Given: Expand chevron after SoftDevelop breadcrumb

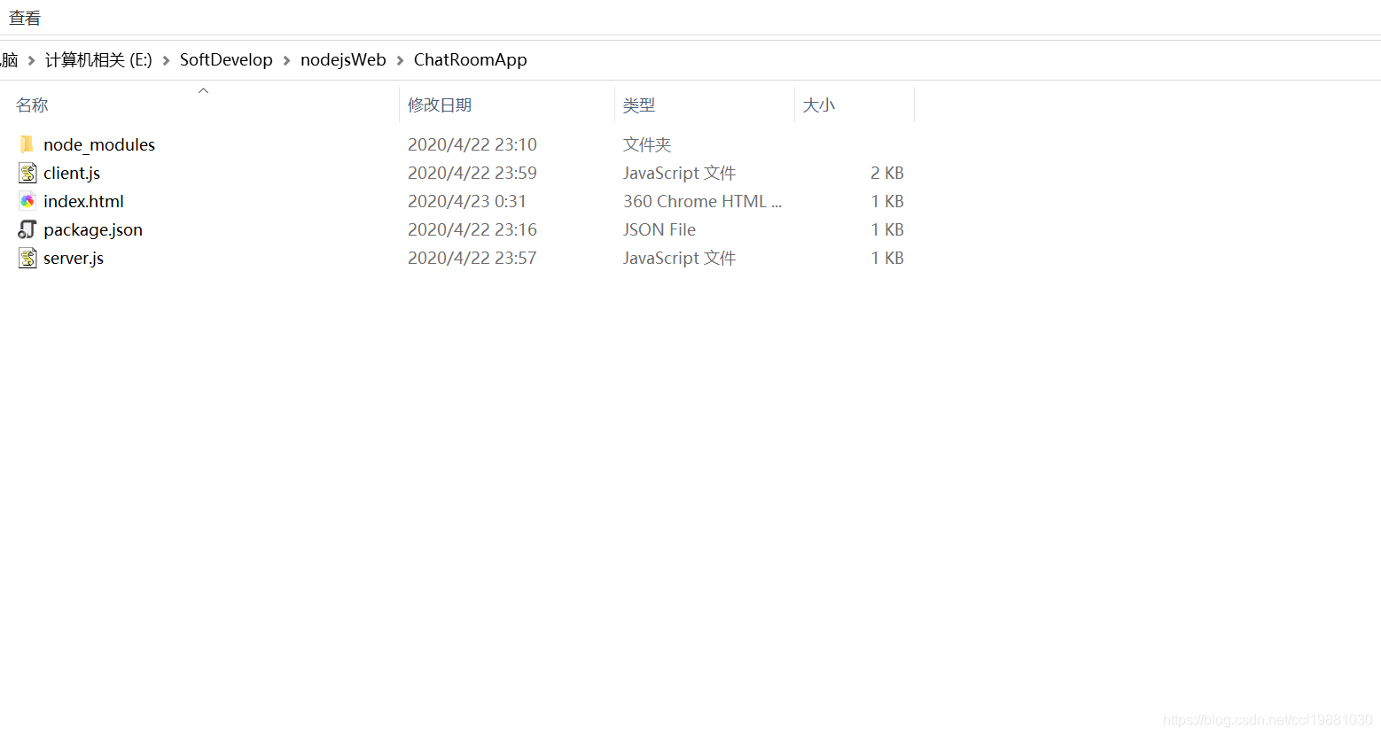Looking at the screenshot, I should point(286,60).
